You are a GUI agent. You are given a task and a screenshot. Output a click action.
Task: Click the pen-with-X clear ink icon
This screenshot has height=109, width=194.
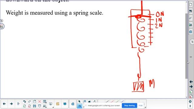tap(18, 104)
